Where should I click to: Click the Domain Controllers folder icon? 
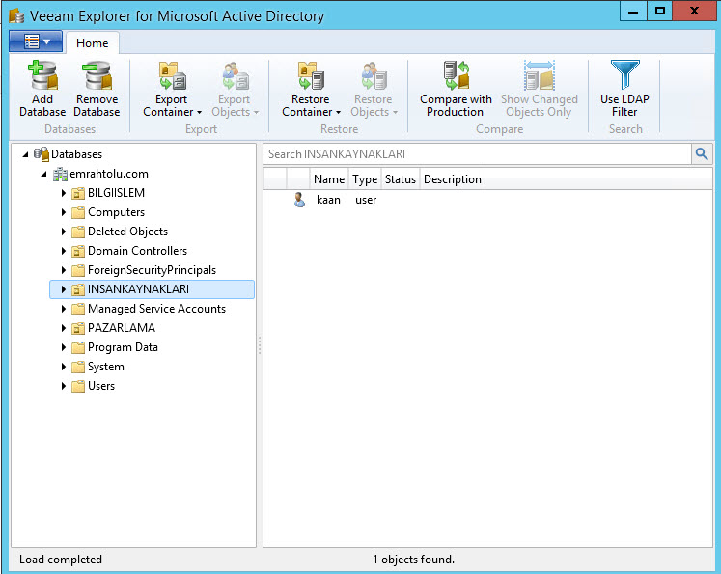pyautogui.click(x=78, y=251)
